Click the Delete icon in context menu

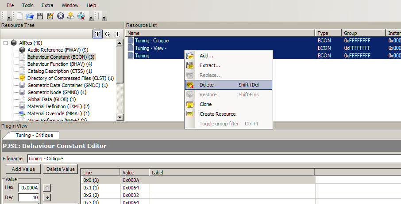click(190, 85)
